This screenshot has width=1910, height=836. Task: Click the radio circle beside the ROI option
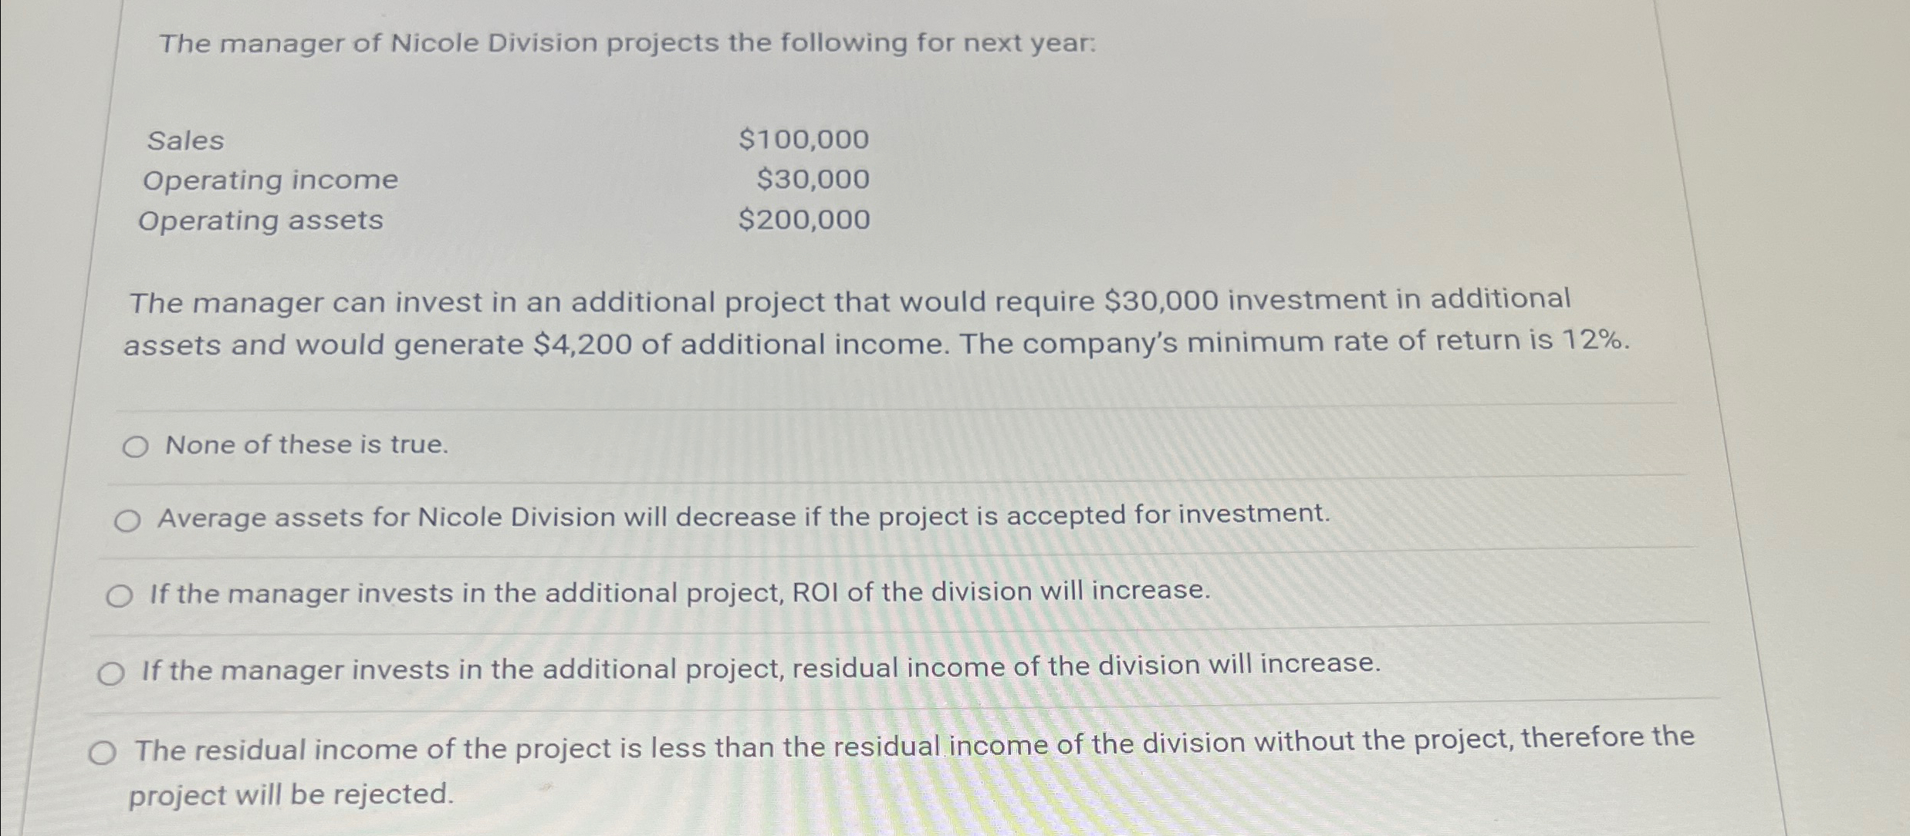click(121, 595)
